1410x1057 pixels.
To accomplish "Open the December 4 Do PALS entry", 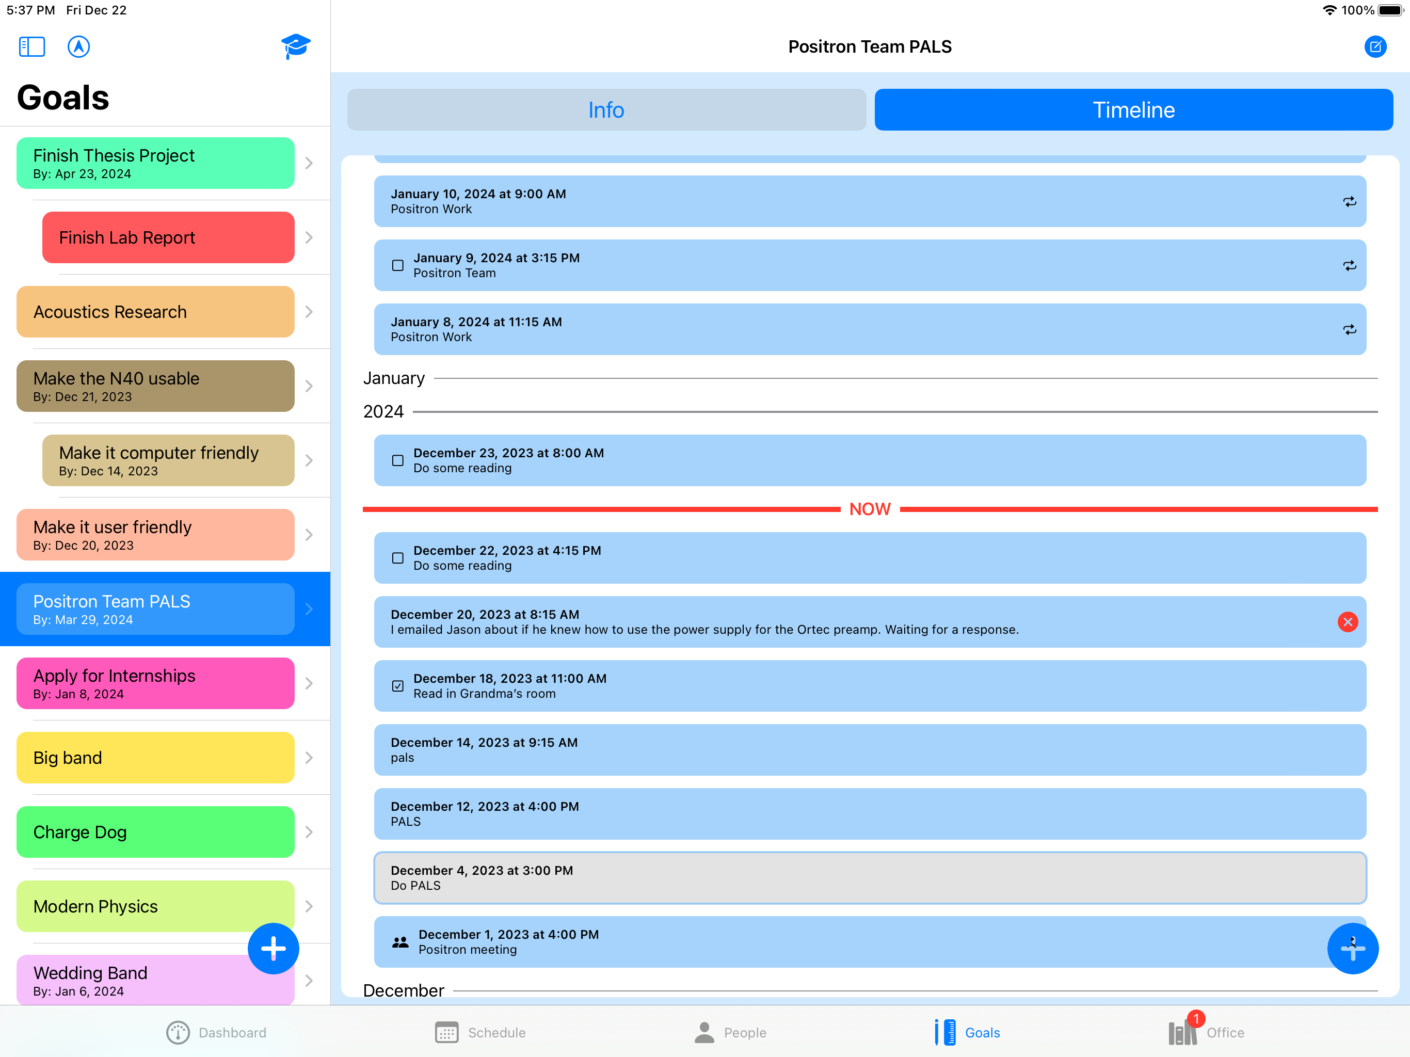I will coord(870,878).
